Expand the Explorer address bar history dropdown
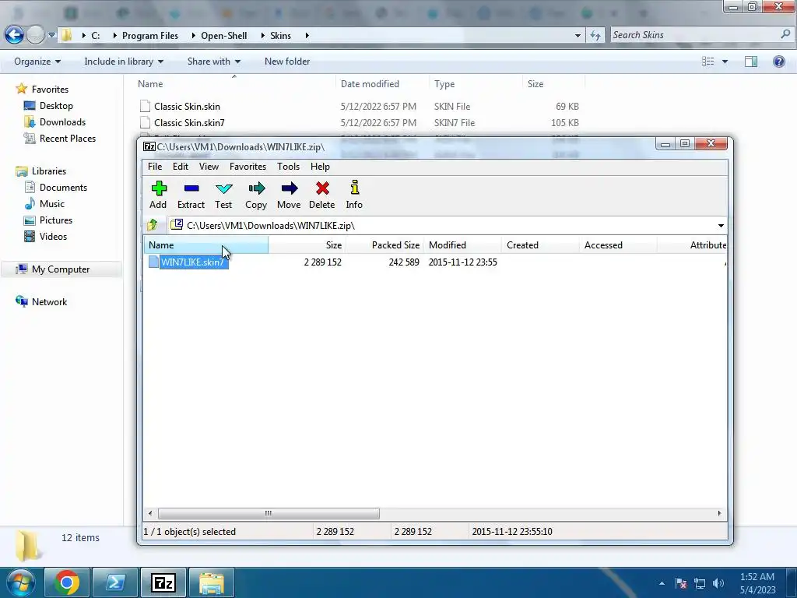The height and width of the screenshot is (598, 797). [578, 36]
